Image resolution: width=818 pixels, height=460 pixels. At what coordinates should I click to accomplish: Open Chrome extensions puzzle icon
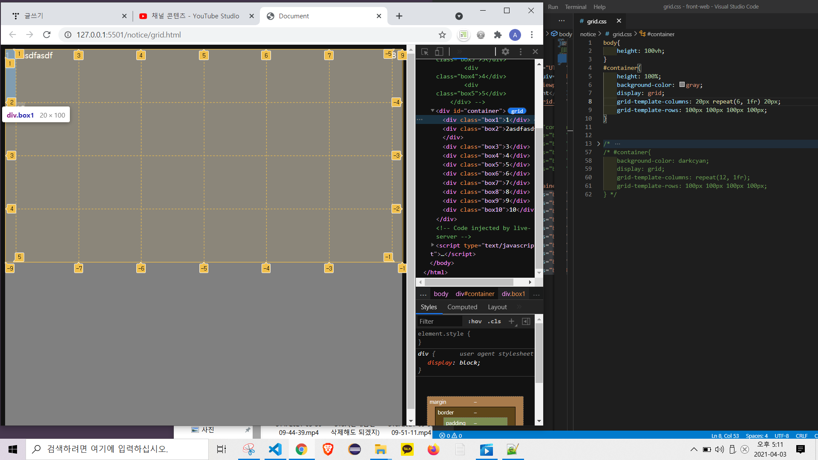click(x=498, y=35)
